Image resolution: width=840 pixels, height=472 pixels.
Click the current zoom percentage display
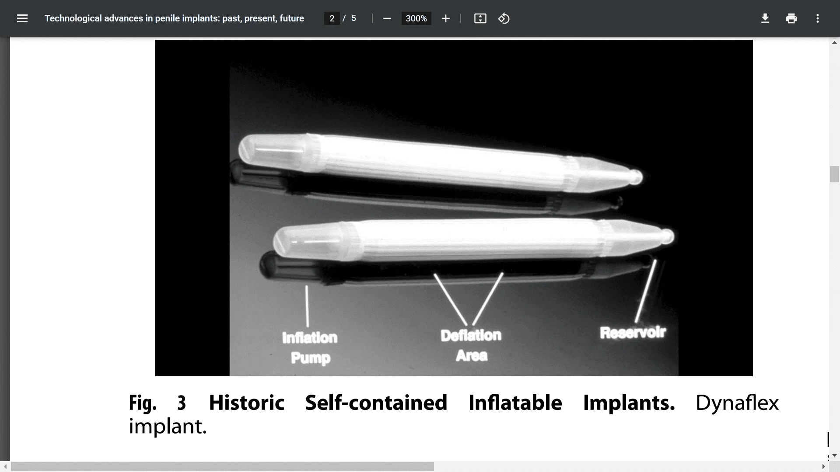416,18
